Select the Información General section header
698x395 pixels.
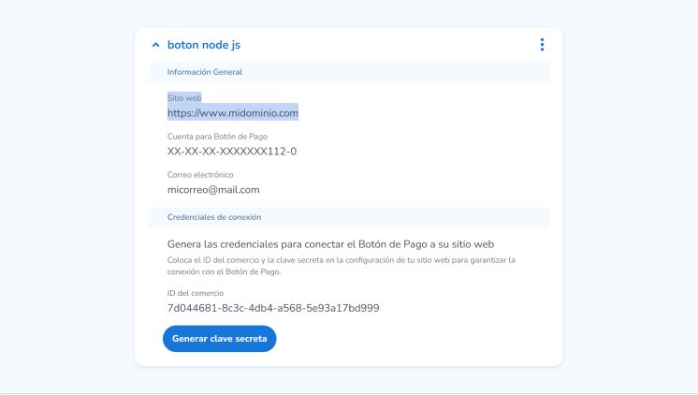pyautogui.click(x=205, y=72)
